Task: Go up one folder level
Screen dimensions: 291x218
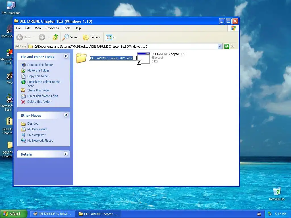Action: point(55,37)
